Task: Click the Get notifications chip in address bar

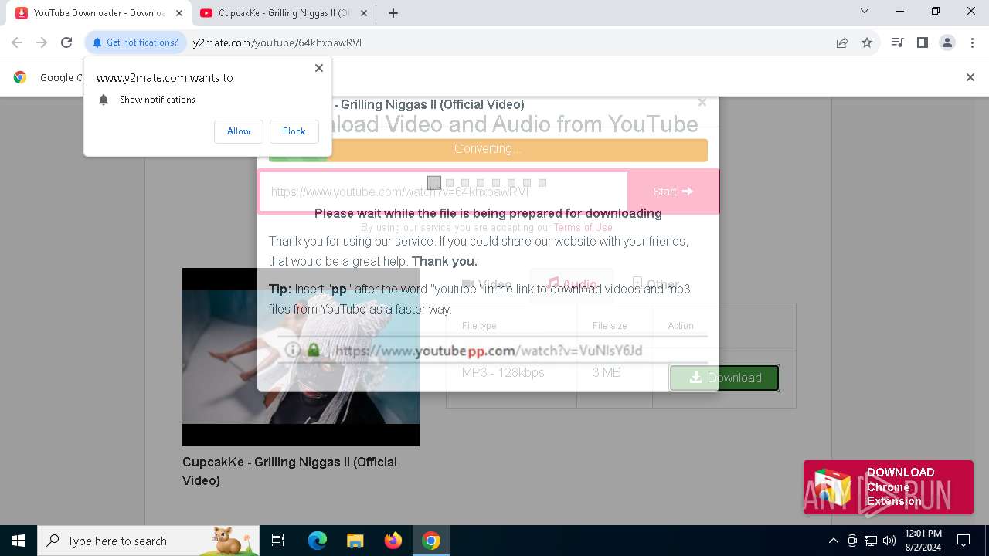Action: [135, 42]
